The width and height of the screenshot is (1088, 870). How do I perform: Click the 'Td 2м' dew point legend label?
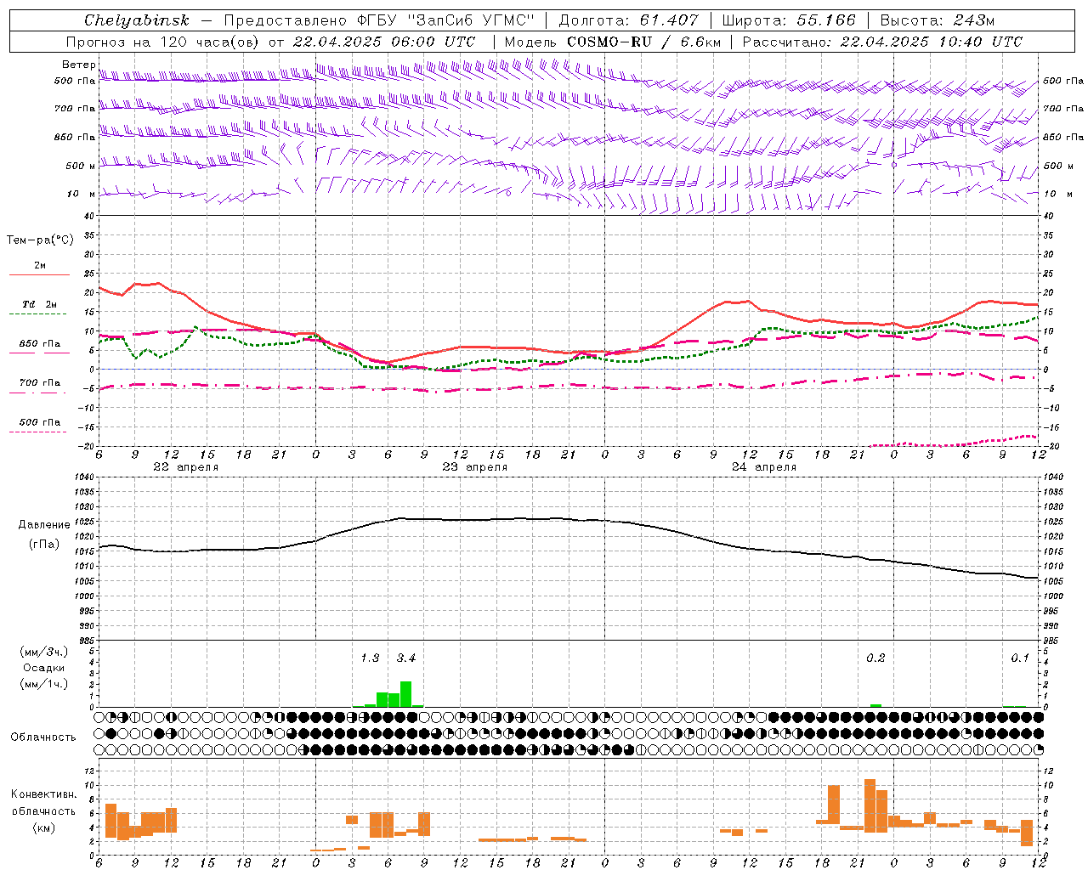click(39, 304)
